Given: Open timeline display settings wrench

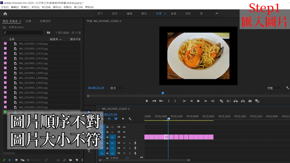Looking at the screenshot, I should (130, 119).
